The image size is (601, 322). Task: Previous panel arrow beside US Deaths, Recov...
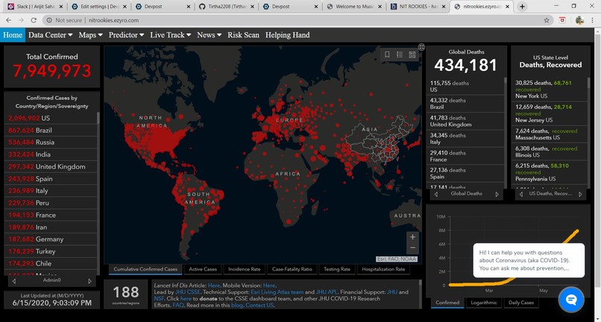click(x=521, y=195)
